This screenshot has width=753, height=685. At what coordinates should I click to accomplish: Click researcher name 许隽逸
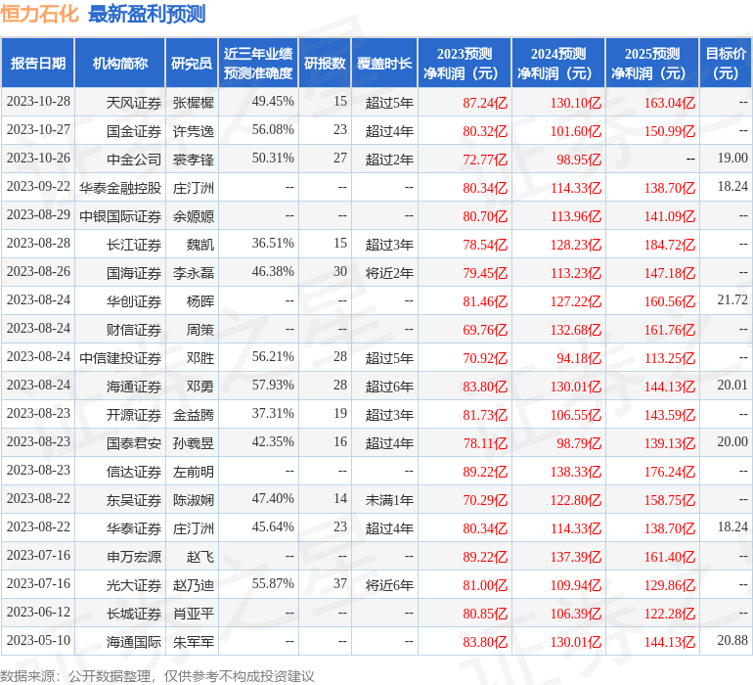tap(193, 131)
